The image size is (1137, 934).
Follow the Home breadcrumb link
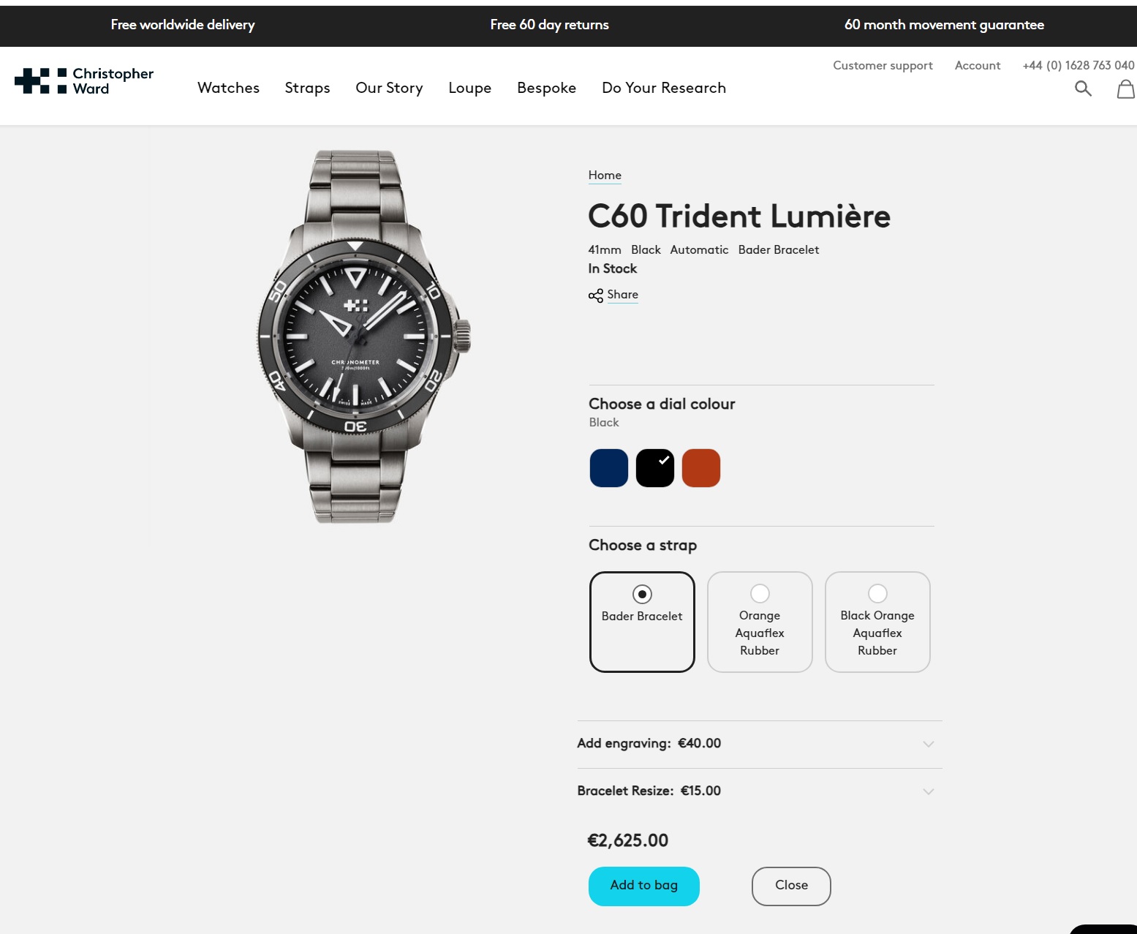click(605, 176)
